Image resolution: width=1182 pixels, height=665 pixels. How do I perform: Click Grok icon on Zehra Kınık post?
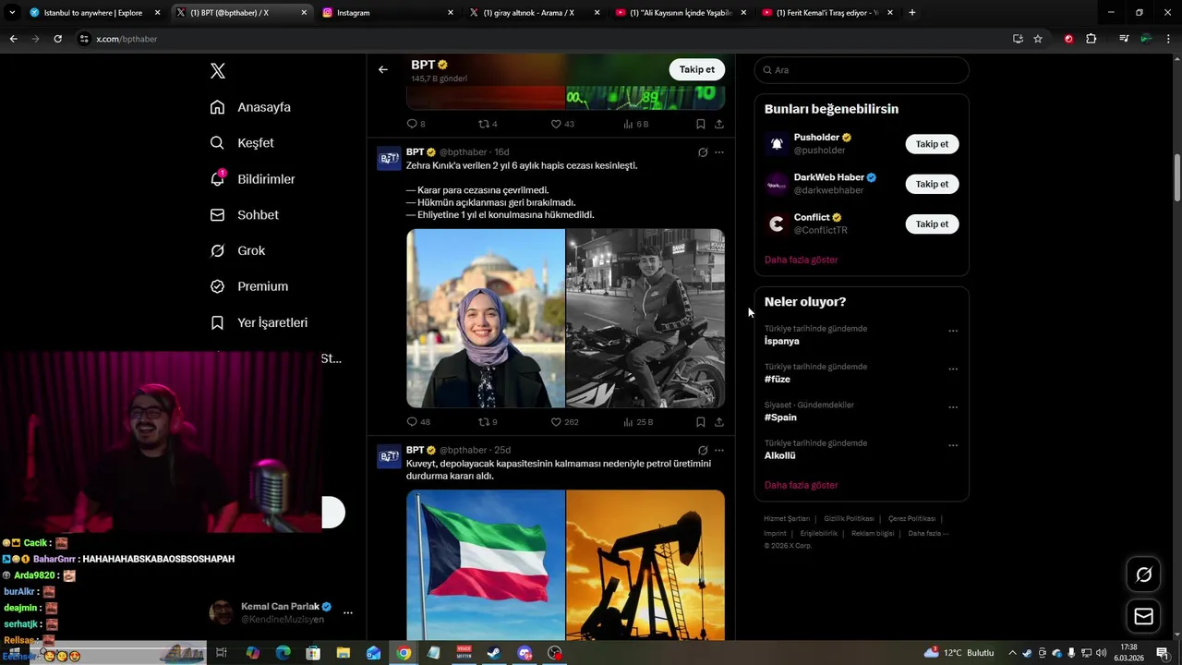703,152
